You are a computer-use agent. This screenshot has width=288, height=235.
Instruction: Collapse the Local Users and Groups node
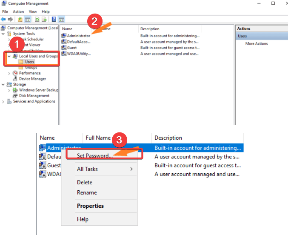pyautogui.click(x=9, y=56)
